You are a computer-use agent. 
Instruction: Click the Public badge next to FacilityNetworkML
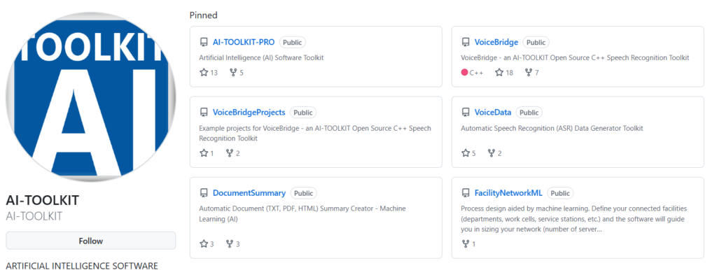point(560,193)
